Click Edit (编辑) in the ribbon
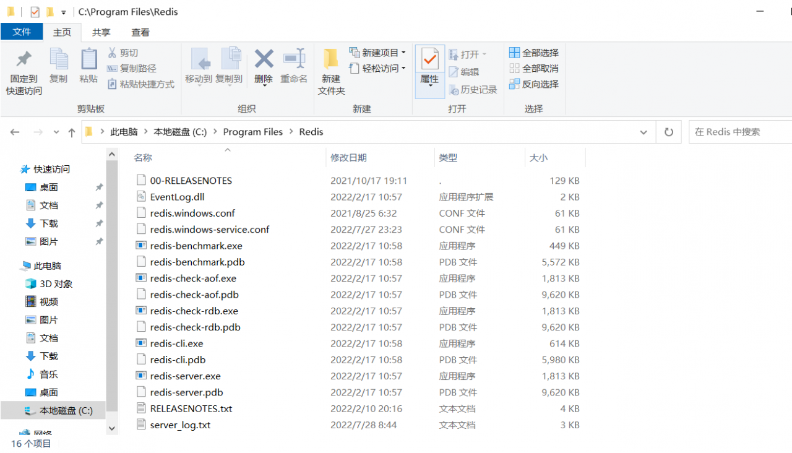 point(464,72)
